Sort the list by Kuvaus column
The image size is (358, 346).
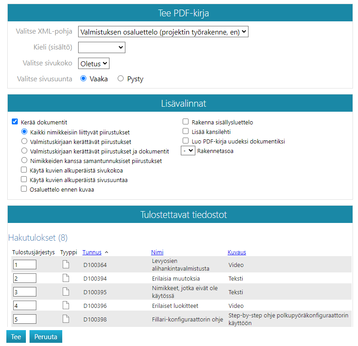[237, 252]
